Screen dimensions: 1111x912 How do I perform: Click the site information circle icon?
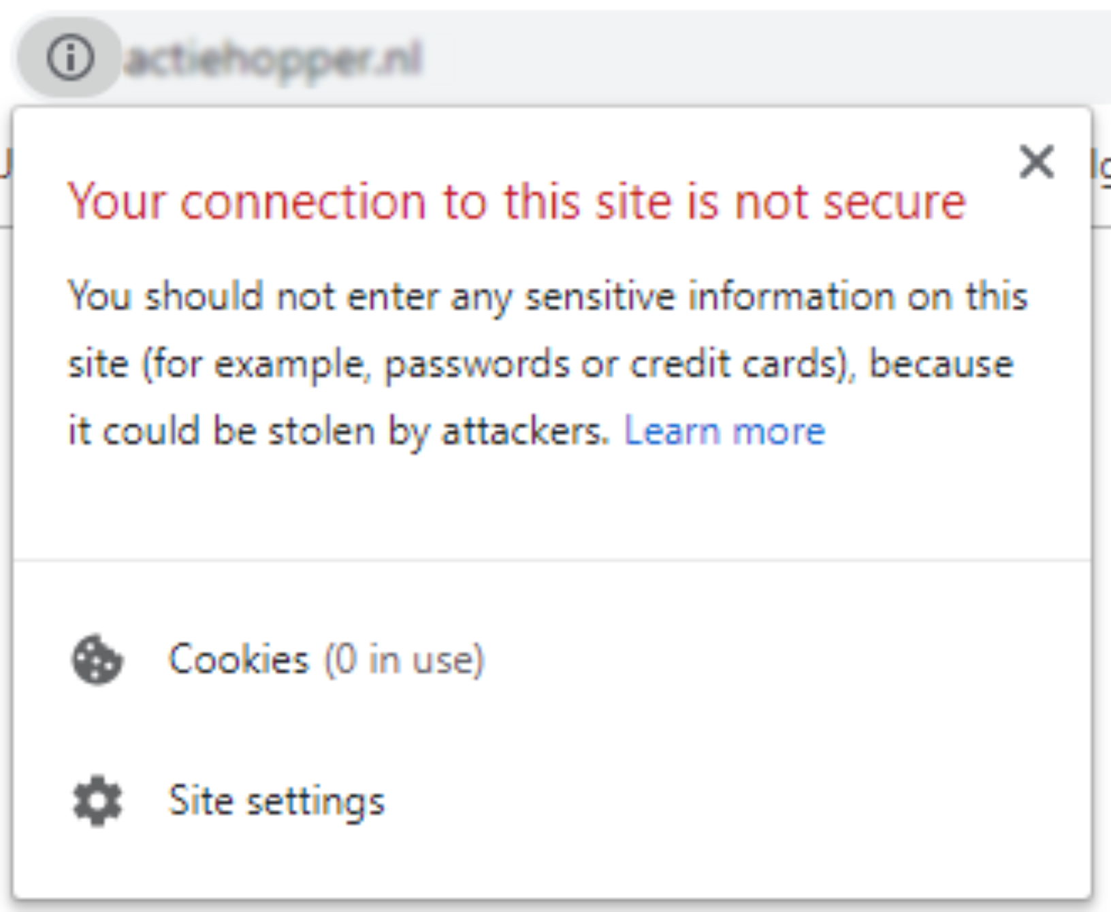(x=69, y=57)
